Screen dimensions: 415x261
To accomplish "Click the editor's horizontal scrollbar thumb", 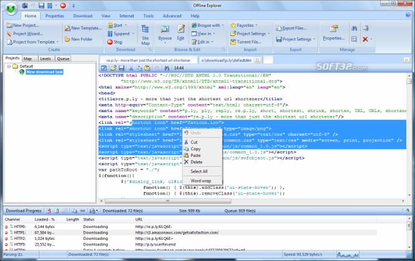I will click(x=168, y=201).
